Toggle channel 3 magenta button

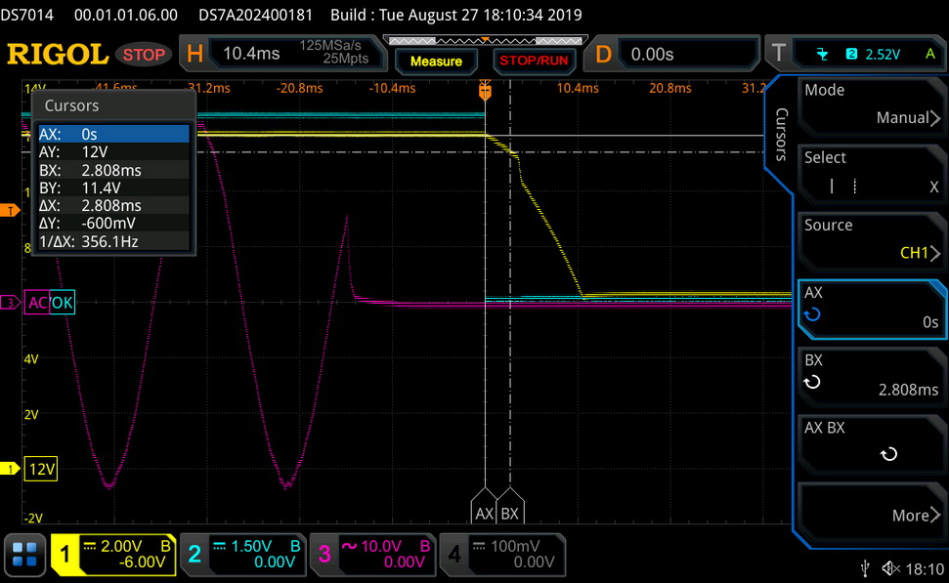click(x=324, y=554)
